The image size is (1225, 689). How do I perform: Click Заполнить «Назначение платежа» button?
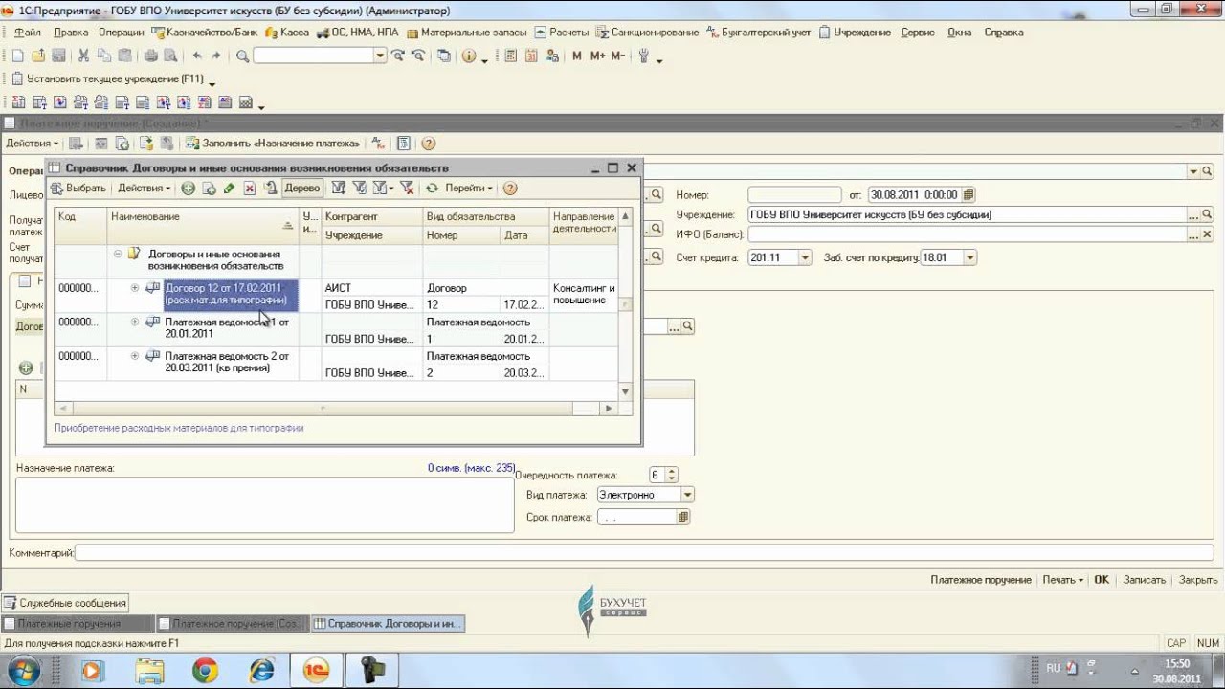pyautogui.click(x=274, y=144)
